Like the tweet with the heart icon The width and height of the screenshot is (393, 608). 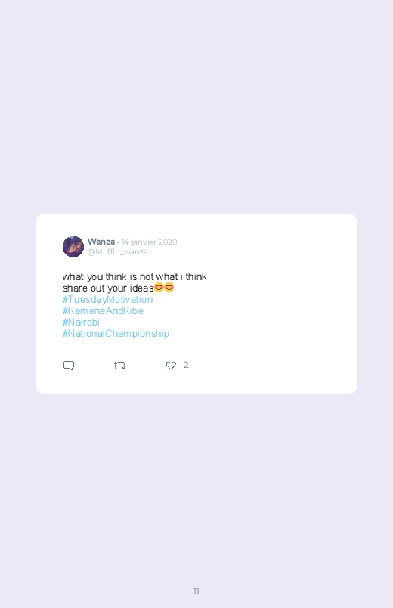click(171, 366)
